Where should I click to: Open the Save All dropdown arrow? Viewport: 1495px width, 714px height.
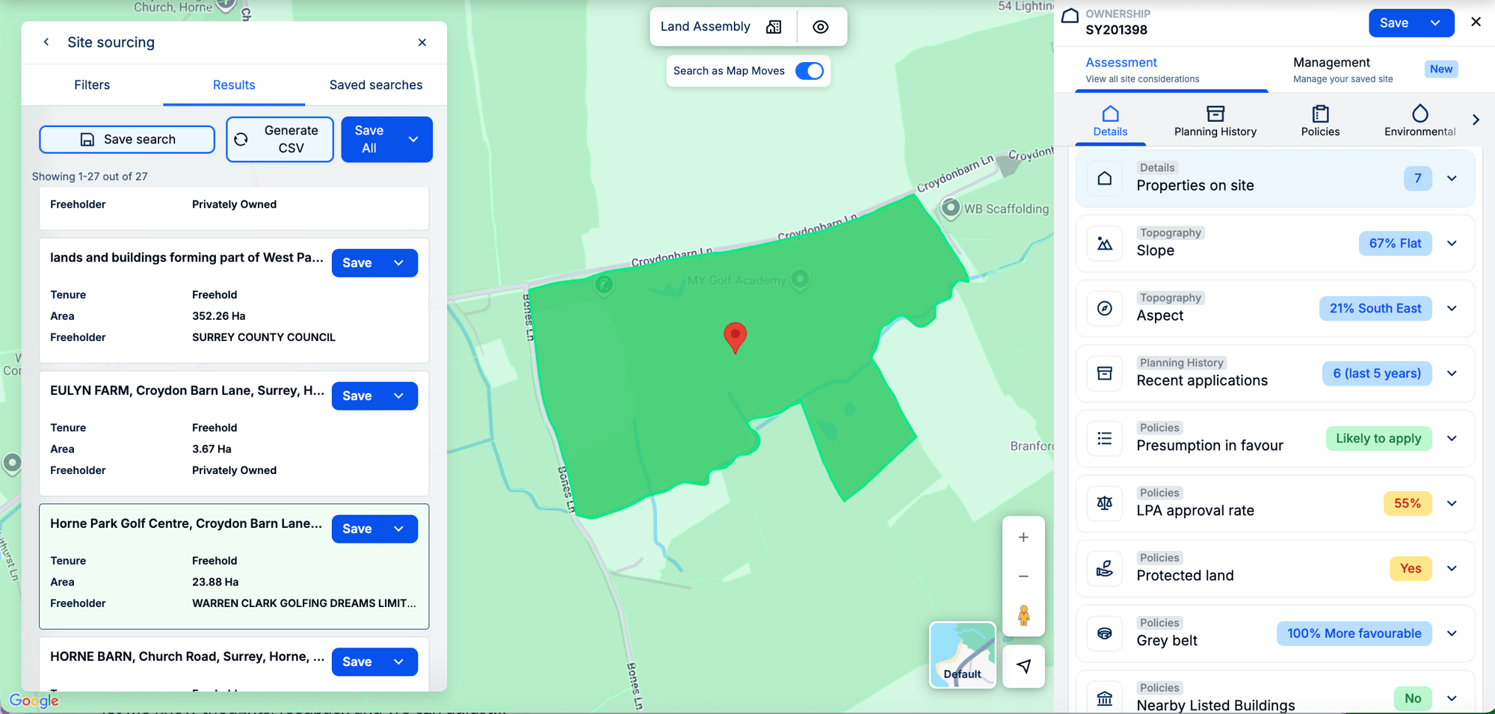coord(413,139)
